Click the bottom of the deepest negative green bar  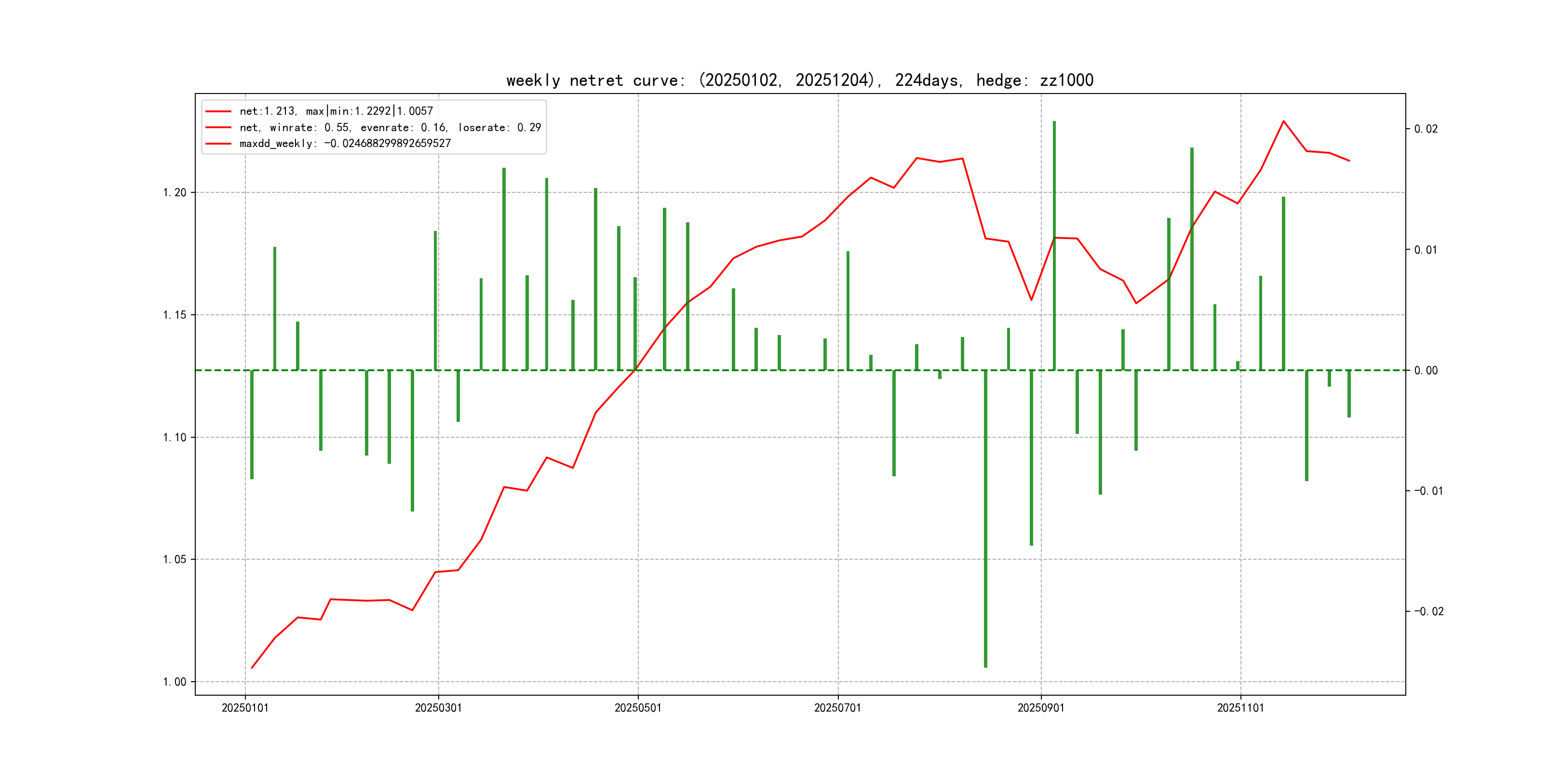click(x=985, y=665)
